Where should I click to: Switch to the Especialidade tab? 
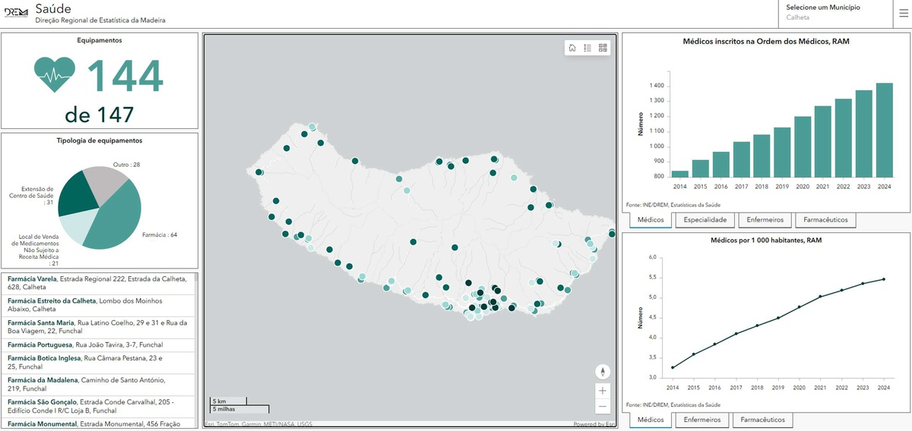[x=705, y=220]
